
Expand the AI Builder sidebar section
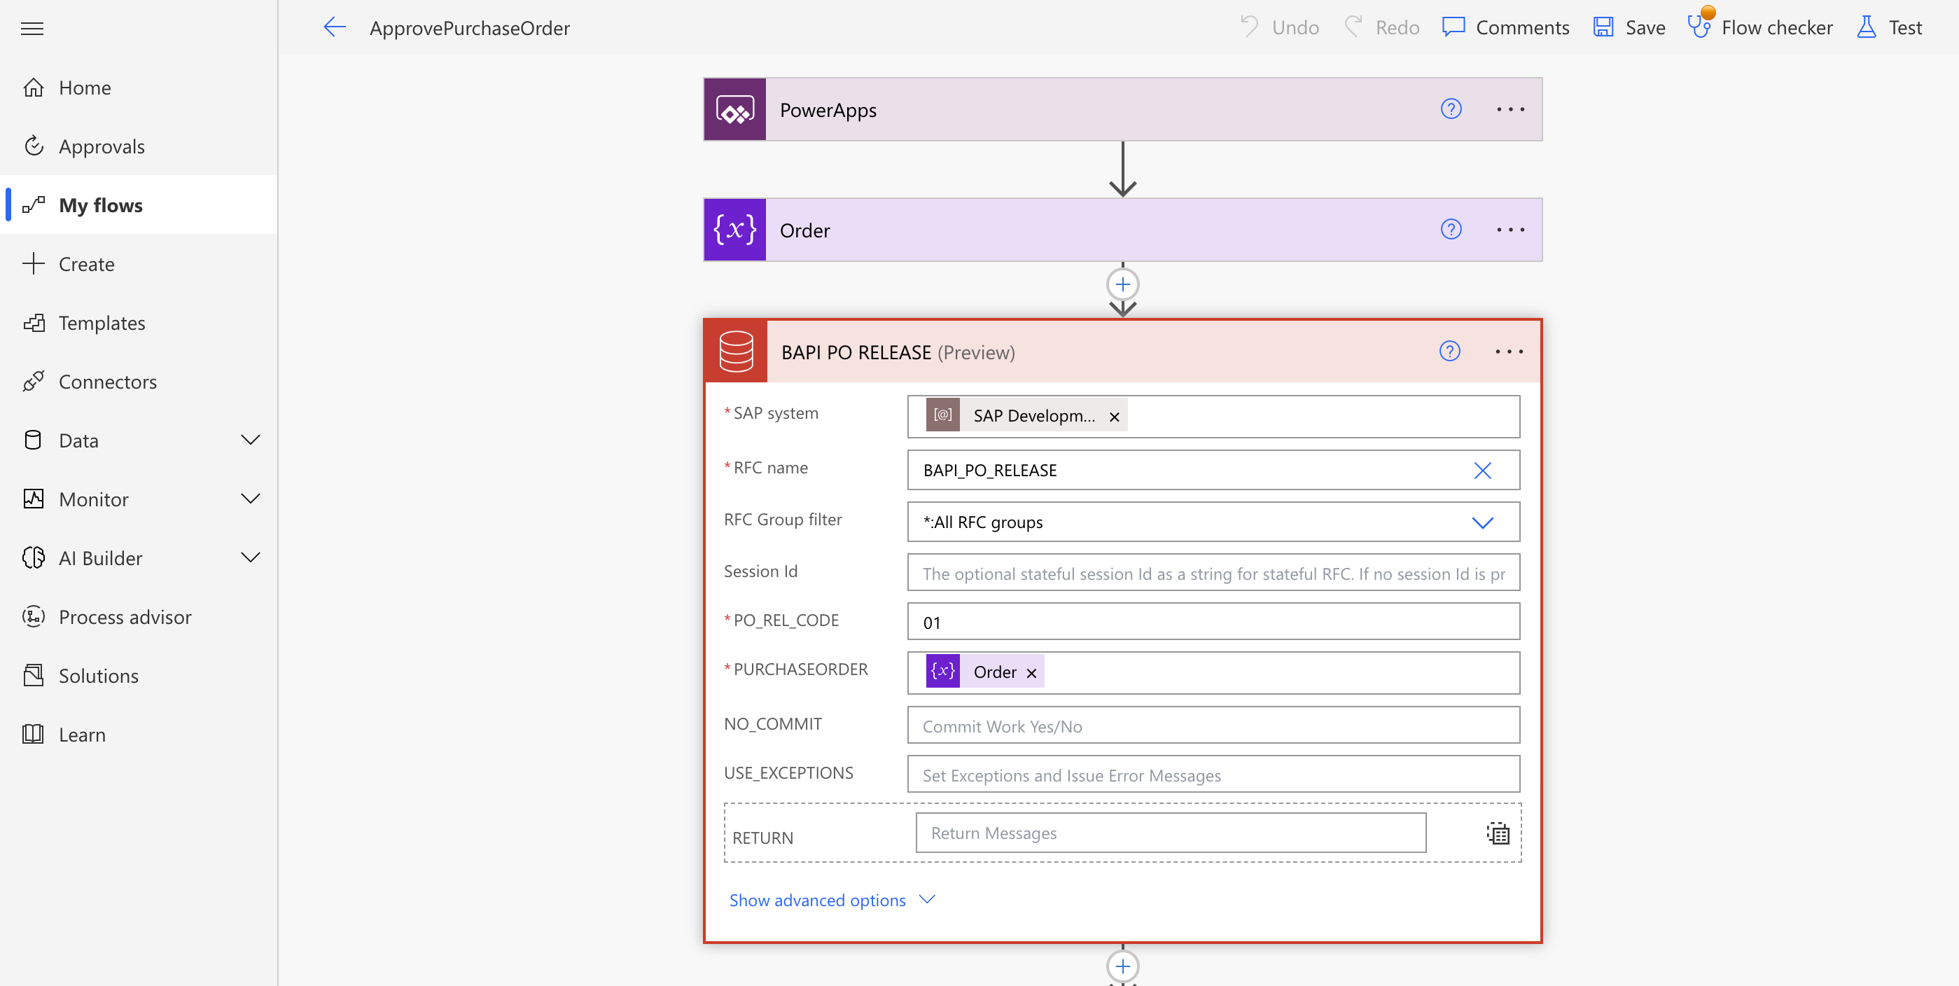click(250, 557)
